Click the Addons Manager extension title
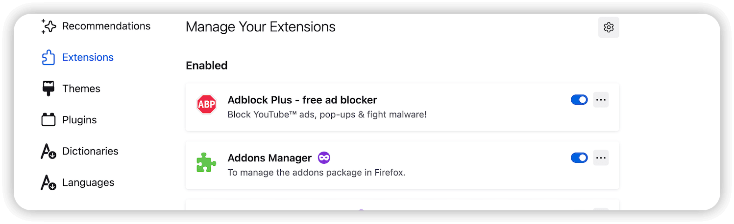 point(269,158)
